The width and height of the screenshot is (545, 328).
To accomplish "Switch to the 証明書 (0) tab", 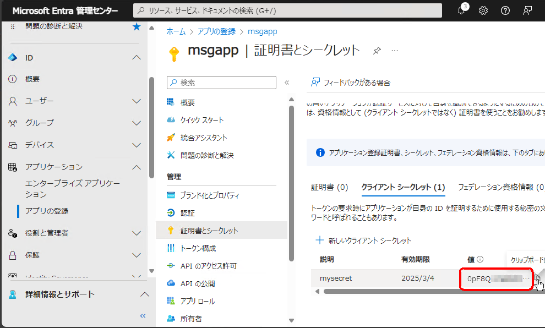I will pos(330,187).
